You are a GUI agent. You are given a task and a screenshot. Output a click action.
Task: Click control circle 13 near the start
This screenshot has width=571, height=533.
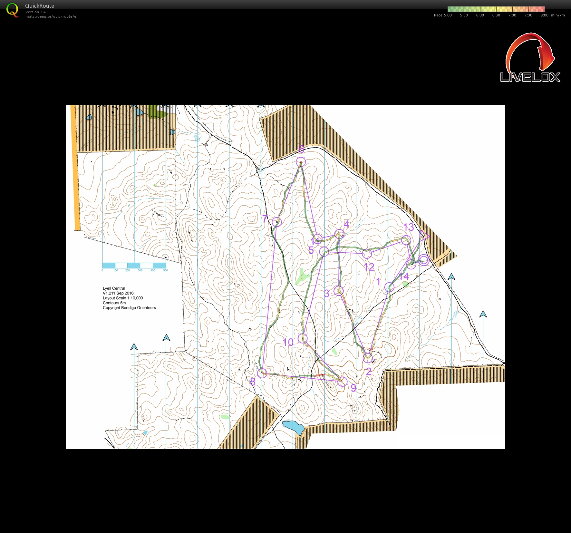tap(406, 240)
